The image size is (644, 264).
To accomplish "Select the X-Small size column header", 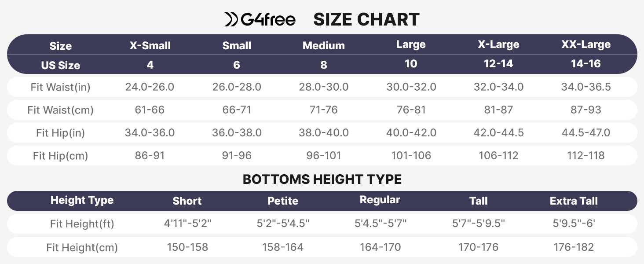I will coord(150,45).
